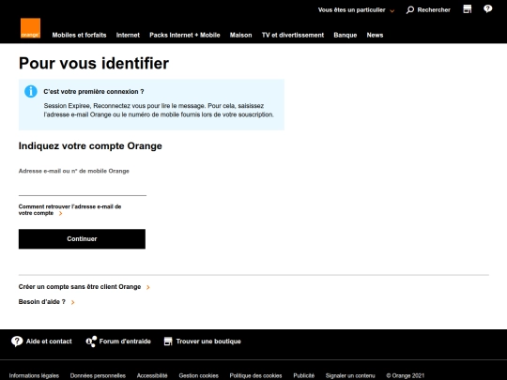The image size is (507, 380).
Task: Open Besoin d'aide ? link
Action: pyautogui.click(x=41, y=302)
